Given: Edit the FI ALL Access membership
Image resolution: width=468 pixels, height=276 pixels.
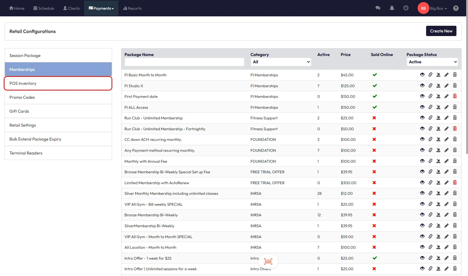Looking at the screenshot, I should [x=446, y=107].
